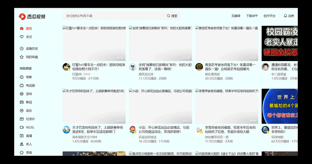The height and width of the screenshot is (164, 312).
Task: Click title 天才巴洛特利回来了
Action: 98,130
